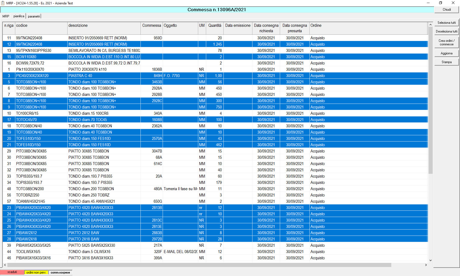
Task: Click the horizontal scrollbar left arrow
Action: click(x=5, y=265)
